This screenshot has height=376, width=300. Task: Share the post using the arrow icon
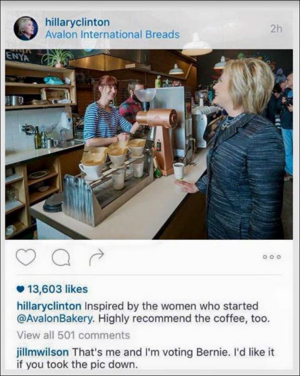97,257
